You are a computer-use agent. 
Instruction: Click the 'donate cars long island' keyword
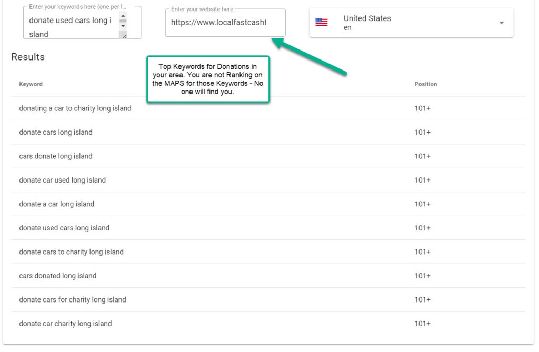pyautogui.click(x=56, y=133)
